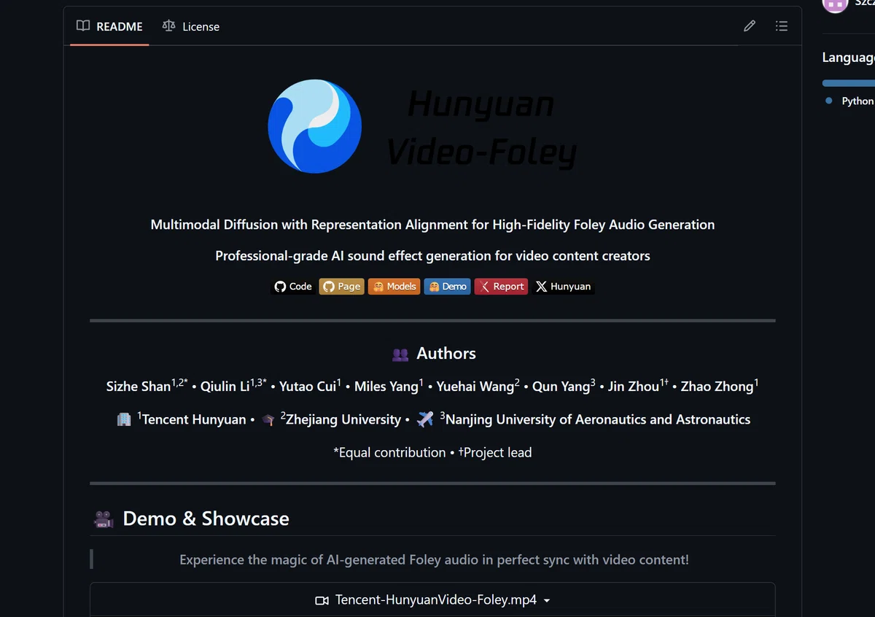Screen dimensions: 875x617
Task: Click the Professional-grade AI sound effect line
Action: click(432, 256)
